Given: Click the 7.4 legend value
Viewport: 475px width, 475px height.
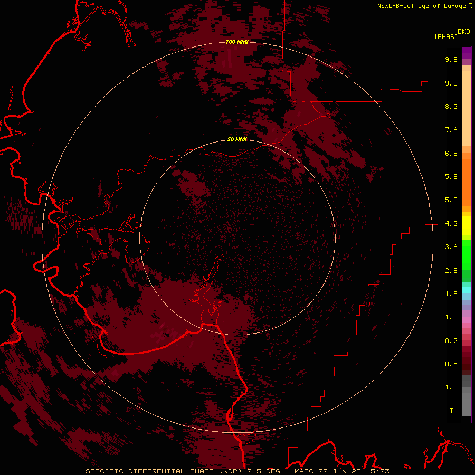Looking at the screenshot, I should tap(451, 130).
